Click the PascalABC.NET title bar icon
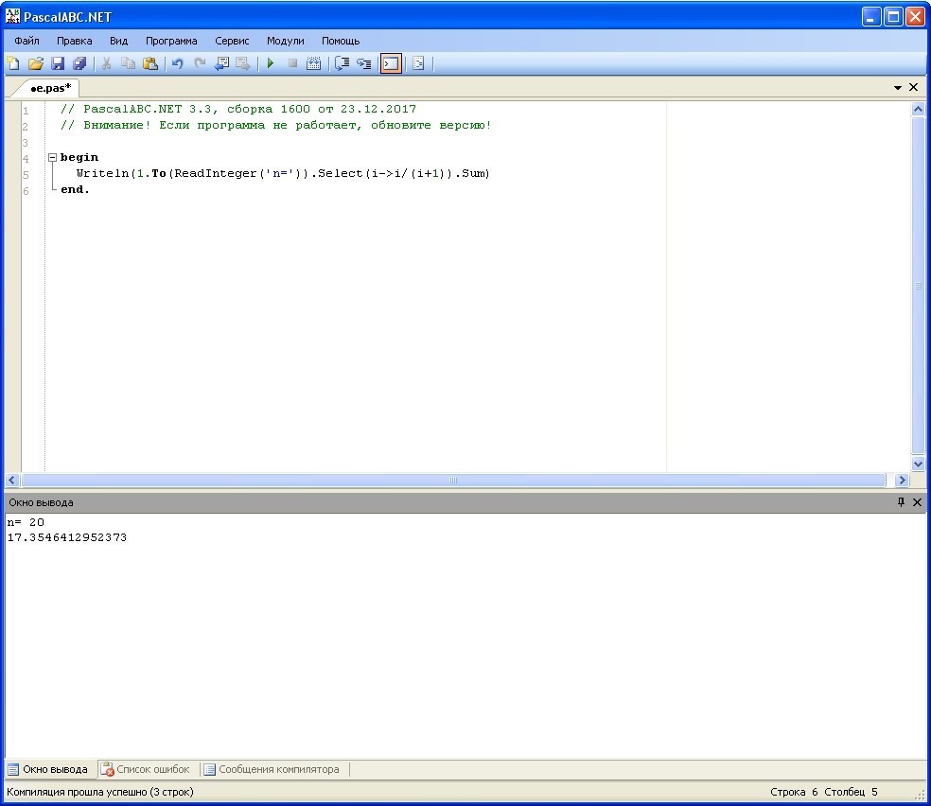Image resolution: width=931 pixels, height=806 pixels. pos(12,16)
